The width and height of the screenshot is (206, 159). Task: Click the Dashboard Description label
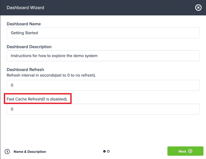29,47
